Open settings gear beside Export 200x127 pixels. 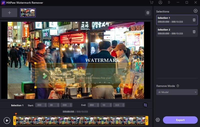(x=158, y=120)
